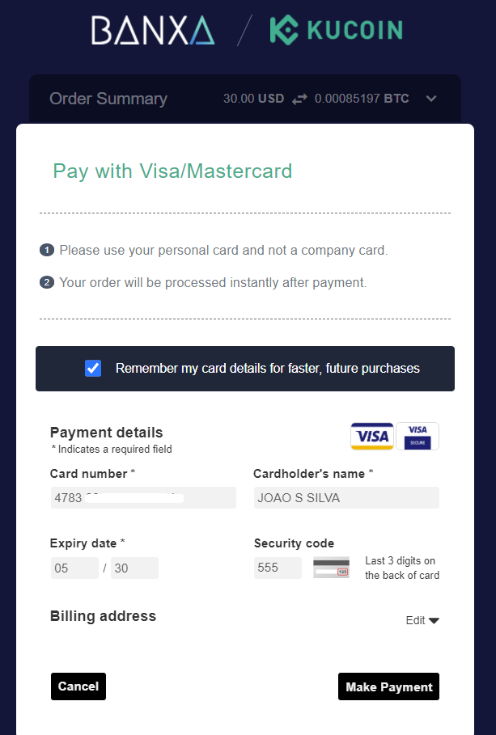Expand the Billing address Edit arrow
496x735 pixels.
tap(434, 620)
